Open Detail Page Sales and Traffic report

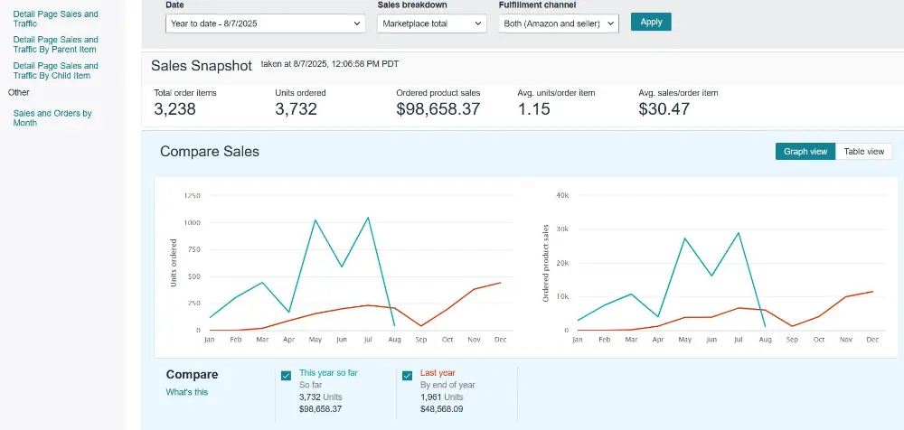point(55,18)
